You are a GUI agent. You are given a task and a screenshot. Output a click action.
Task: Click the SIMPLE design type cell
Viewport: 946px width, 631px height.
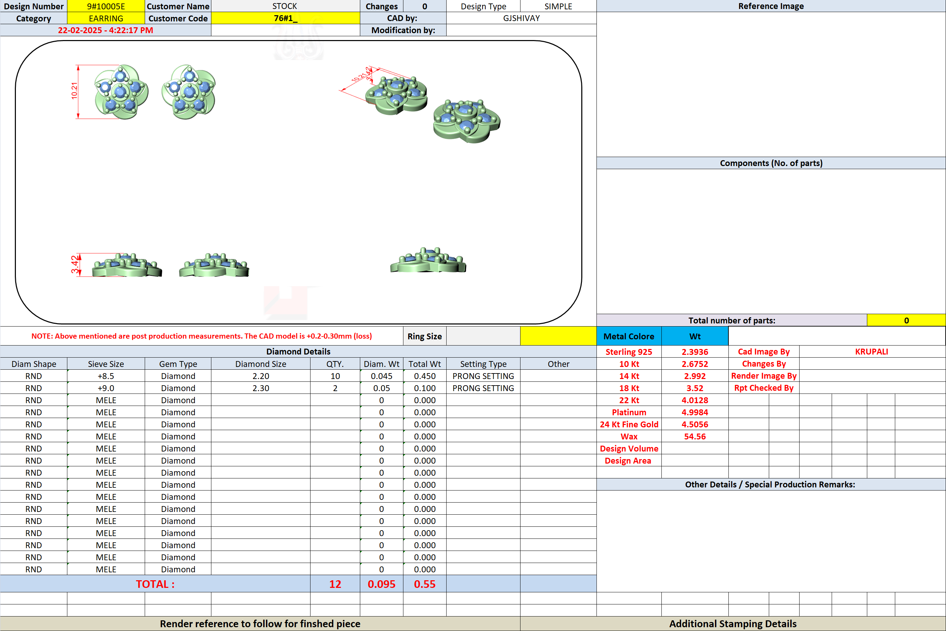click(x=558, y=6)
